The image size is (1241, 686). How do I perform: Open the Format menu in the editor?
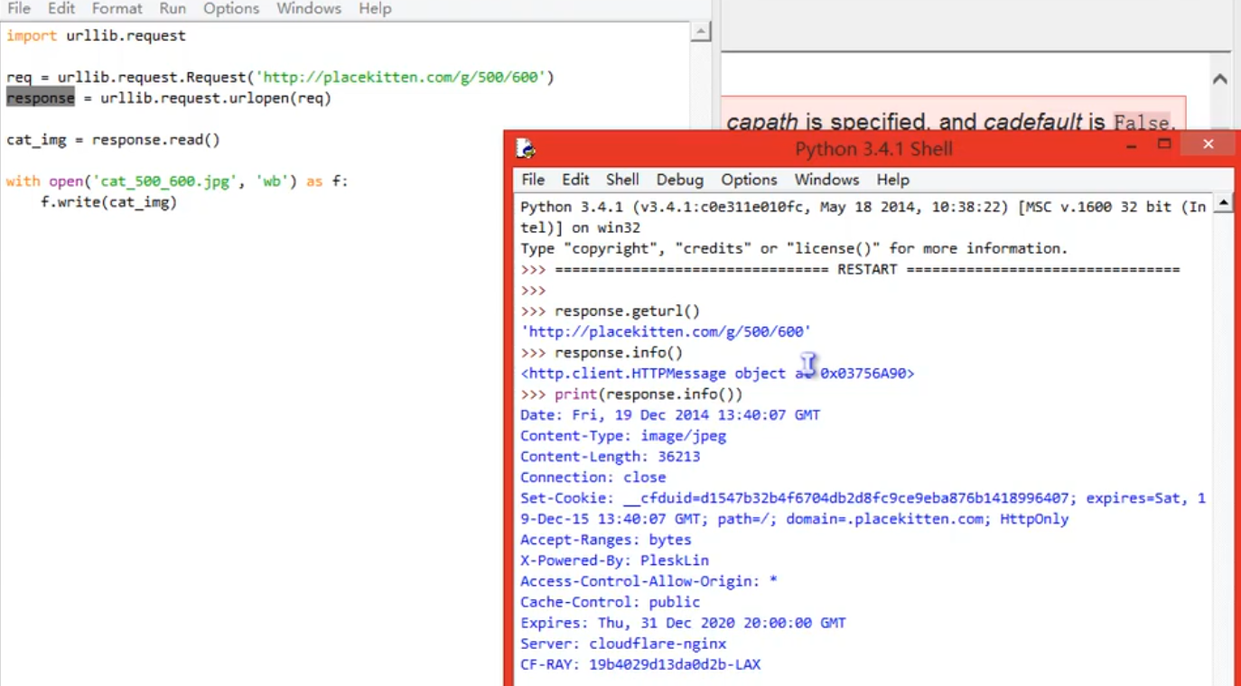[117, 9]
